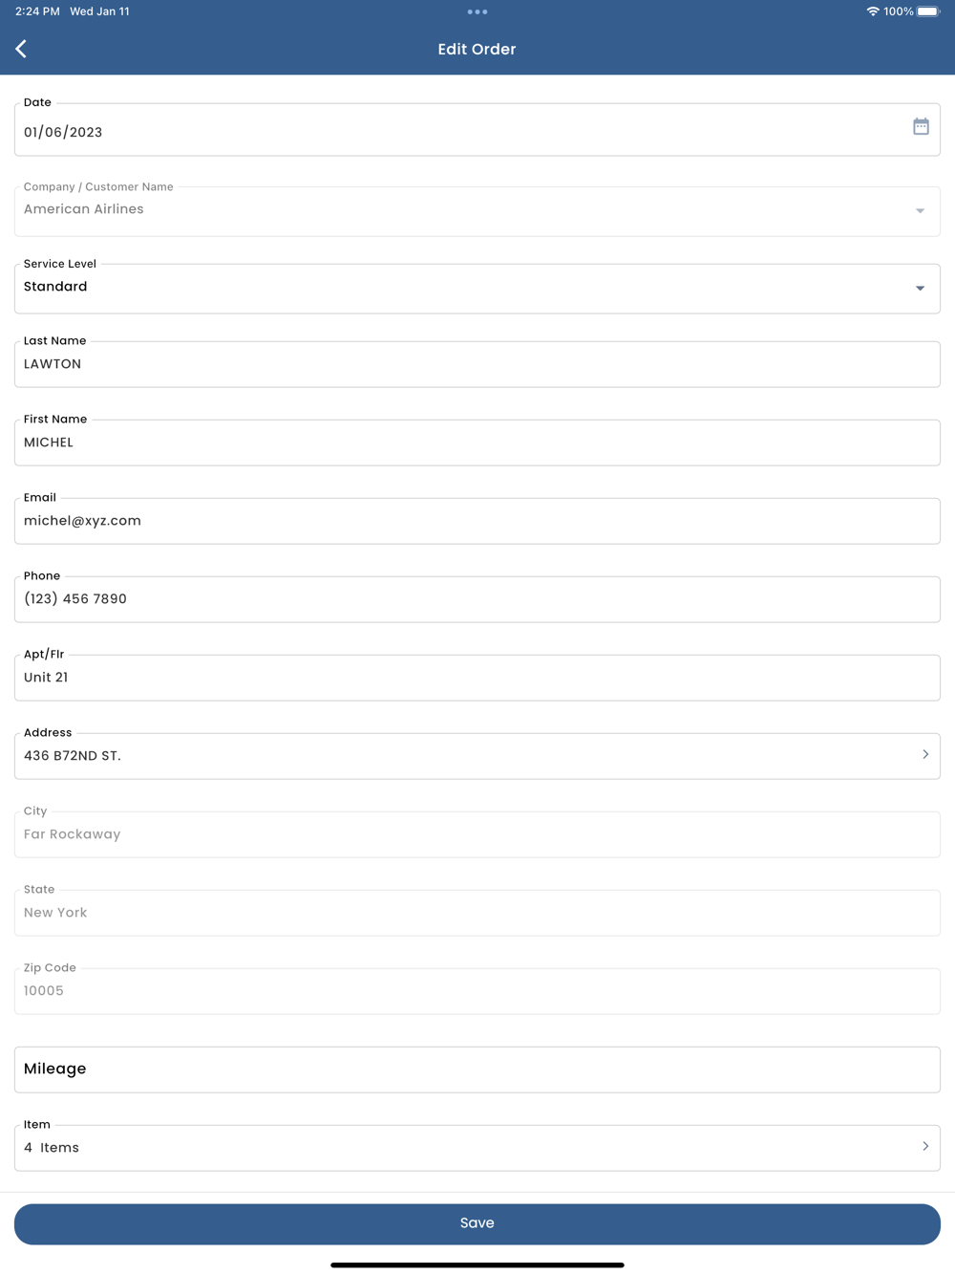This screenshot has height=1275, width=955.
Task: Focus the Mileage input field
Action: point(477,1070)
